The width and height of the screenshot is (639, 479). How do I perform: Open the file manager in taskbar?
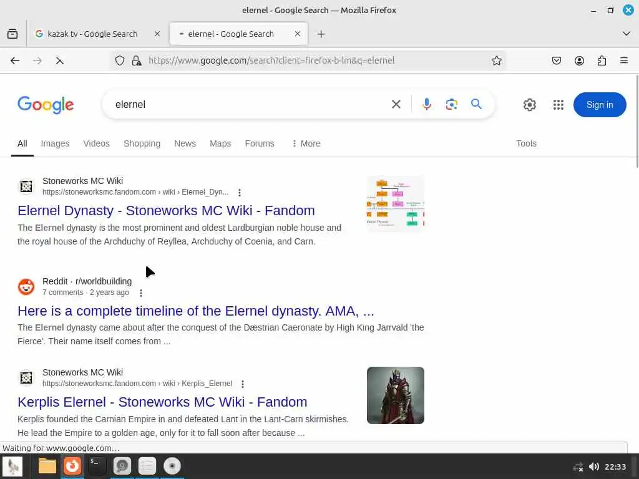click(x=47, y=466)
